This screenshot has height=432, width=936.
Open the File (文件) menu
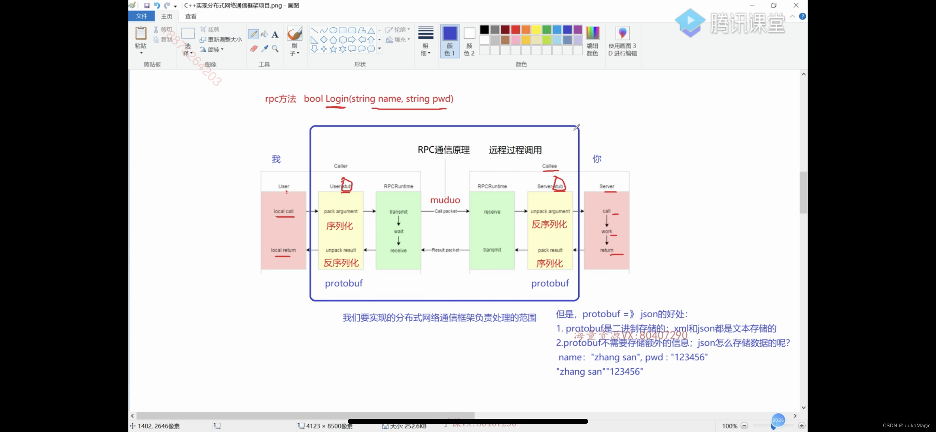142,16
